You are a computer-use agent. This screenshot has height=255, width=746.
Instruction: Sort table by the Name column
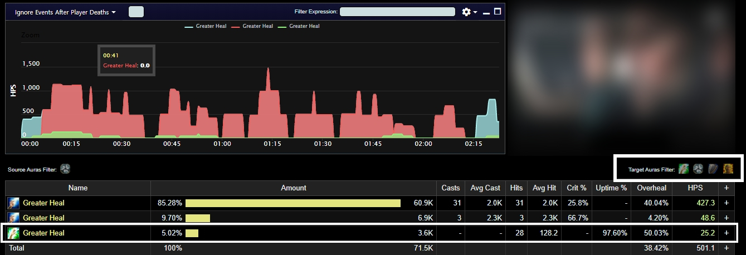pos(78,188)
